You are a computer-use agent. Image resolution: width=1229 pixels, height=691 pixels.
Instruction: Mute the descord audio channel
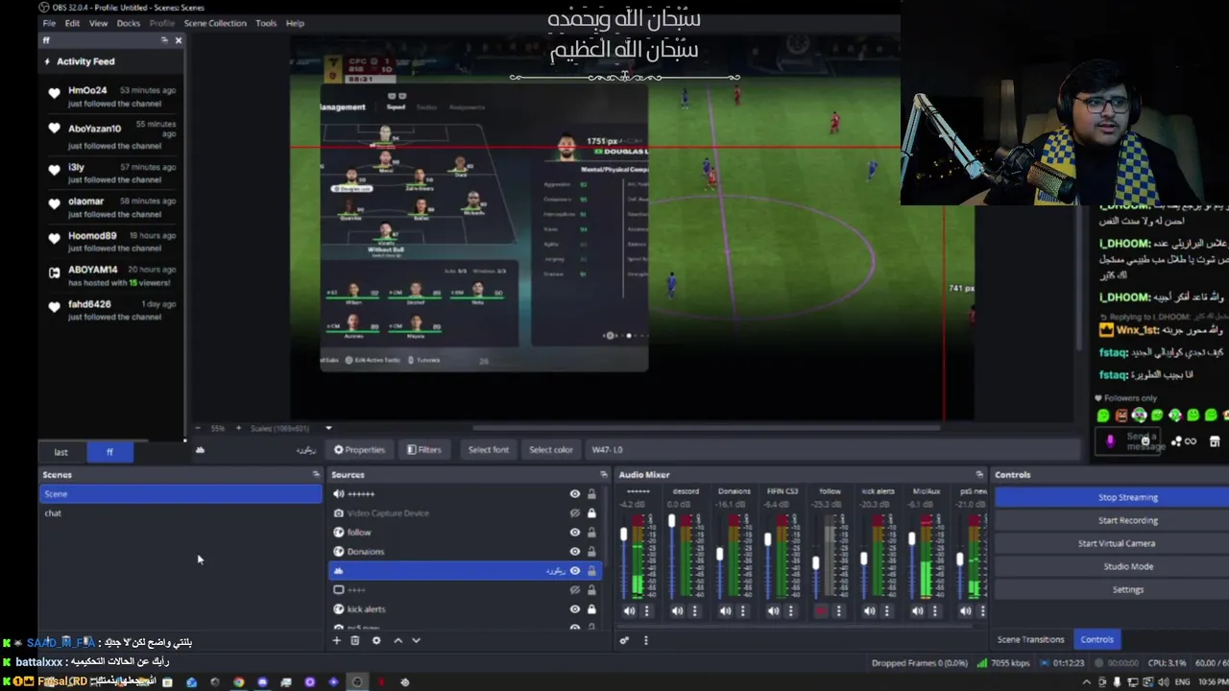[x=677, y=610]
